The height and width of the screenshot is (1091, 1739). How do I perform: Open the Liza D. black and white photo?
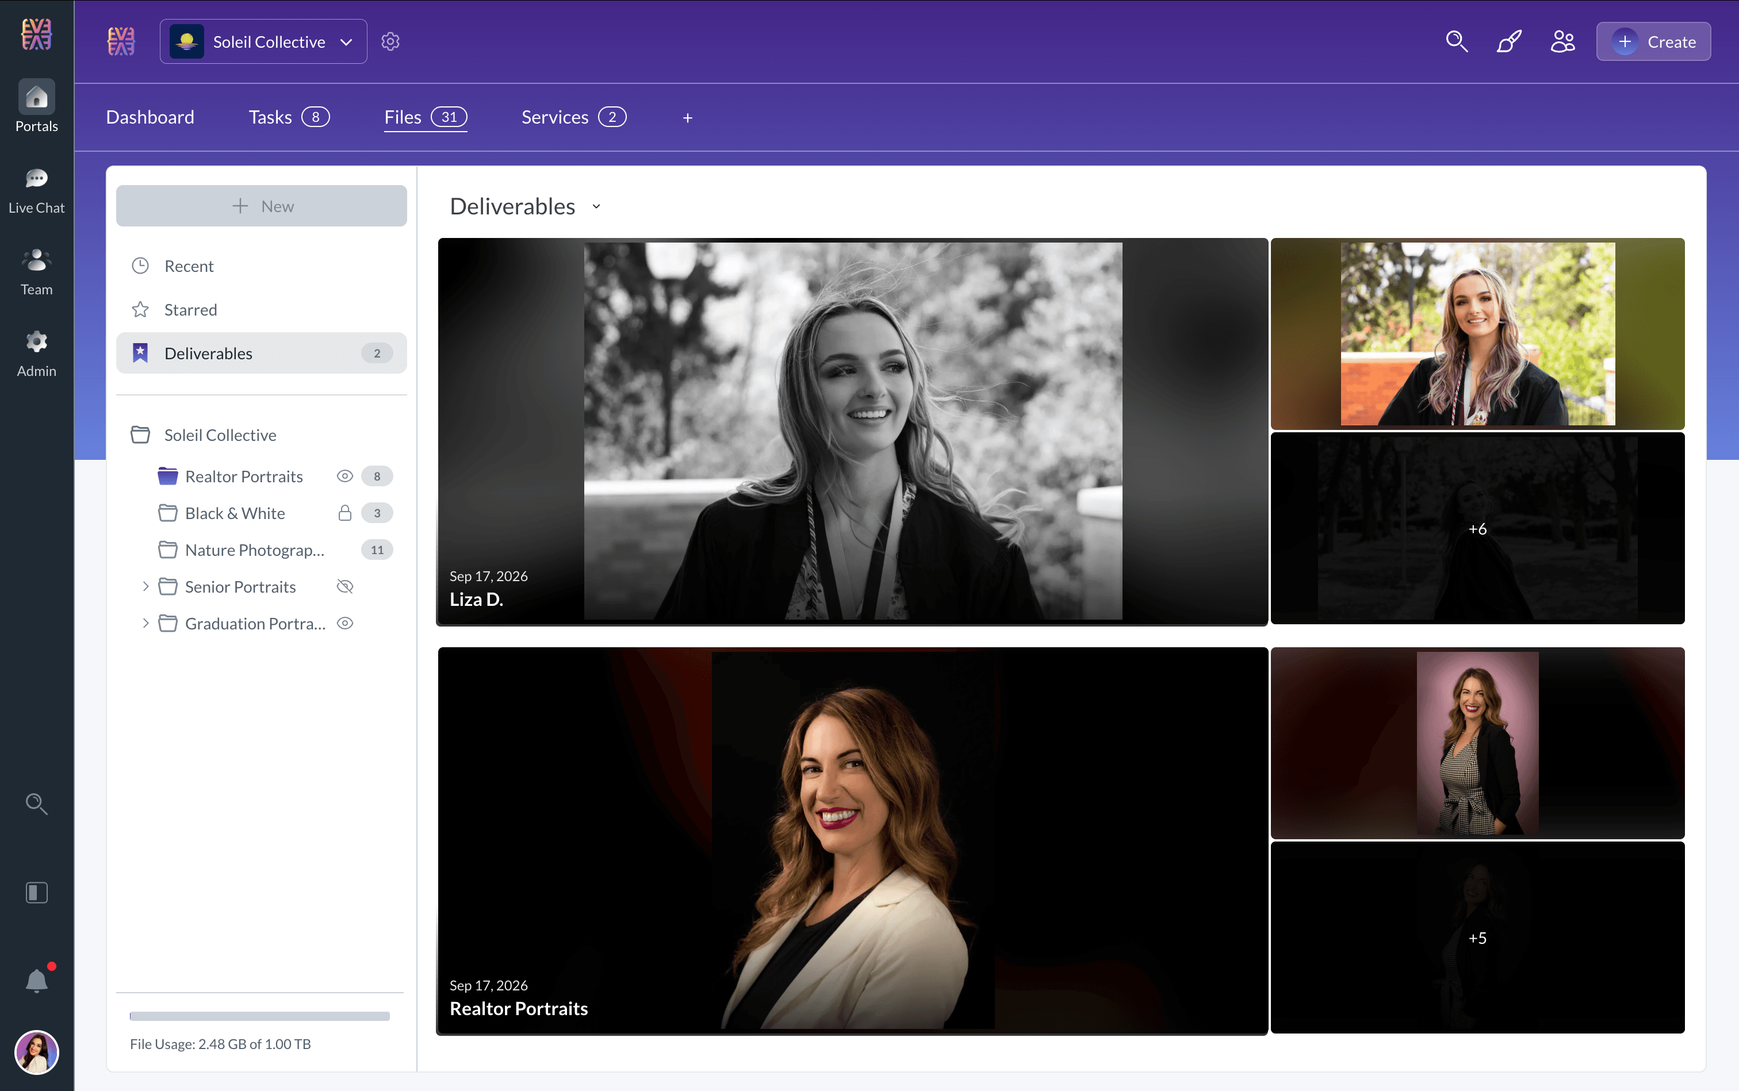point(853,432)
